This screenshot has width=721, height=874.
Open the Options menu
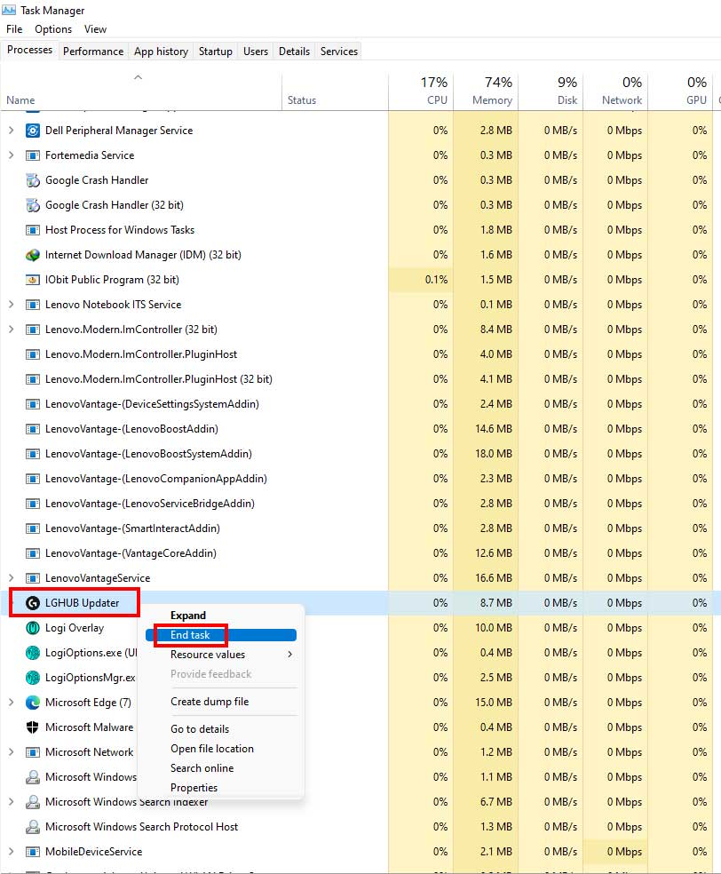pos(53,29)
